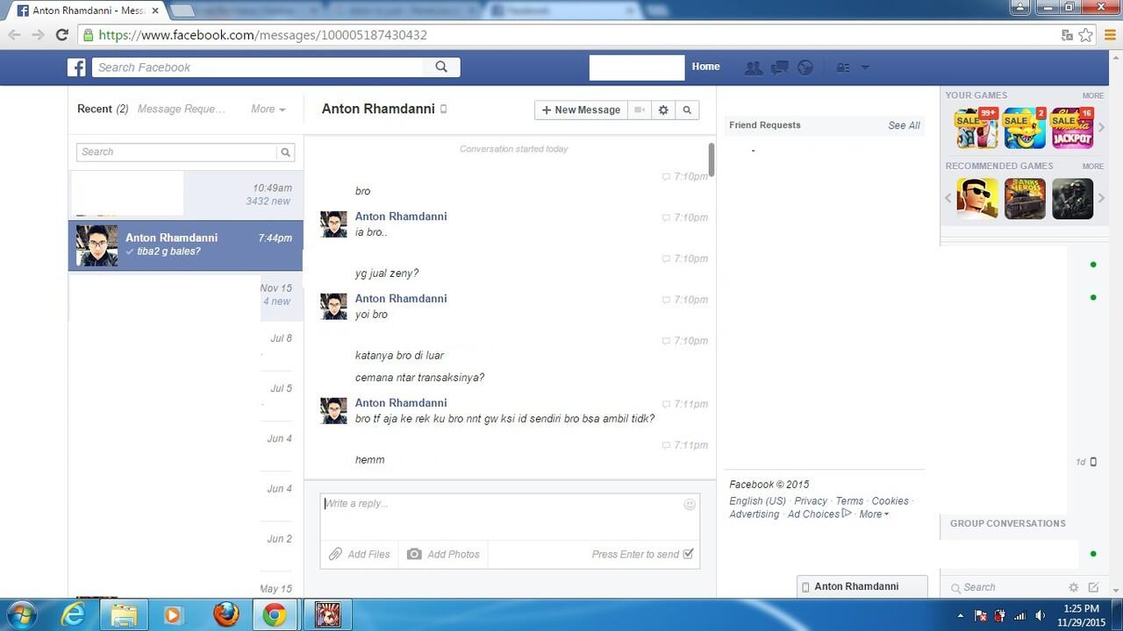This screenshot has height=631, width=1123.
Task: Reload the page in Chrome
Action: [61, 35]
